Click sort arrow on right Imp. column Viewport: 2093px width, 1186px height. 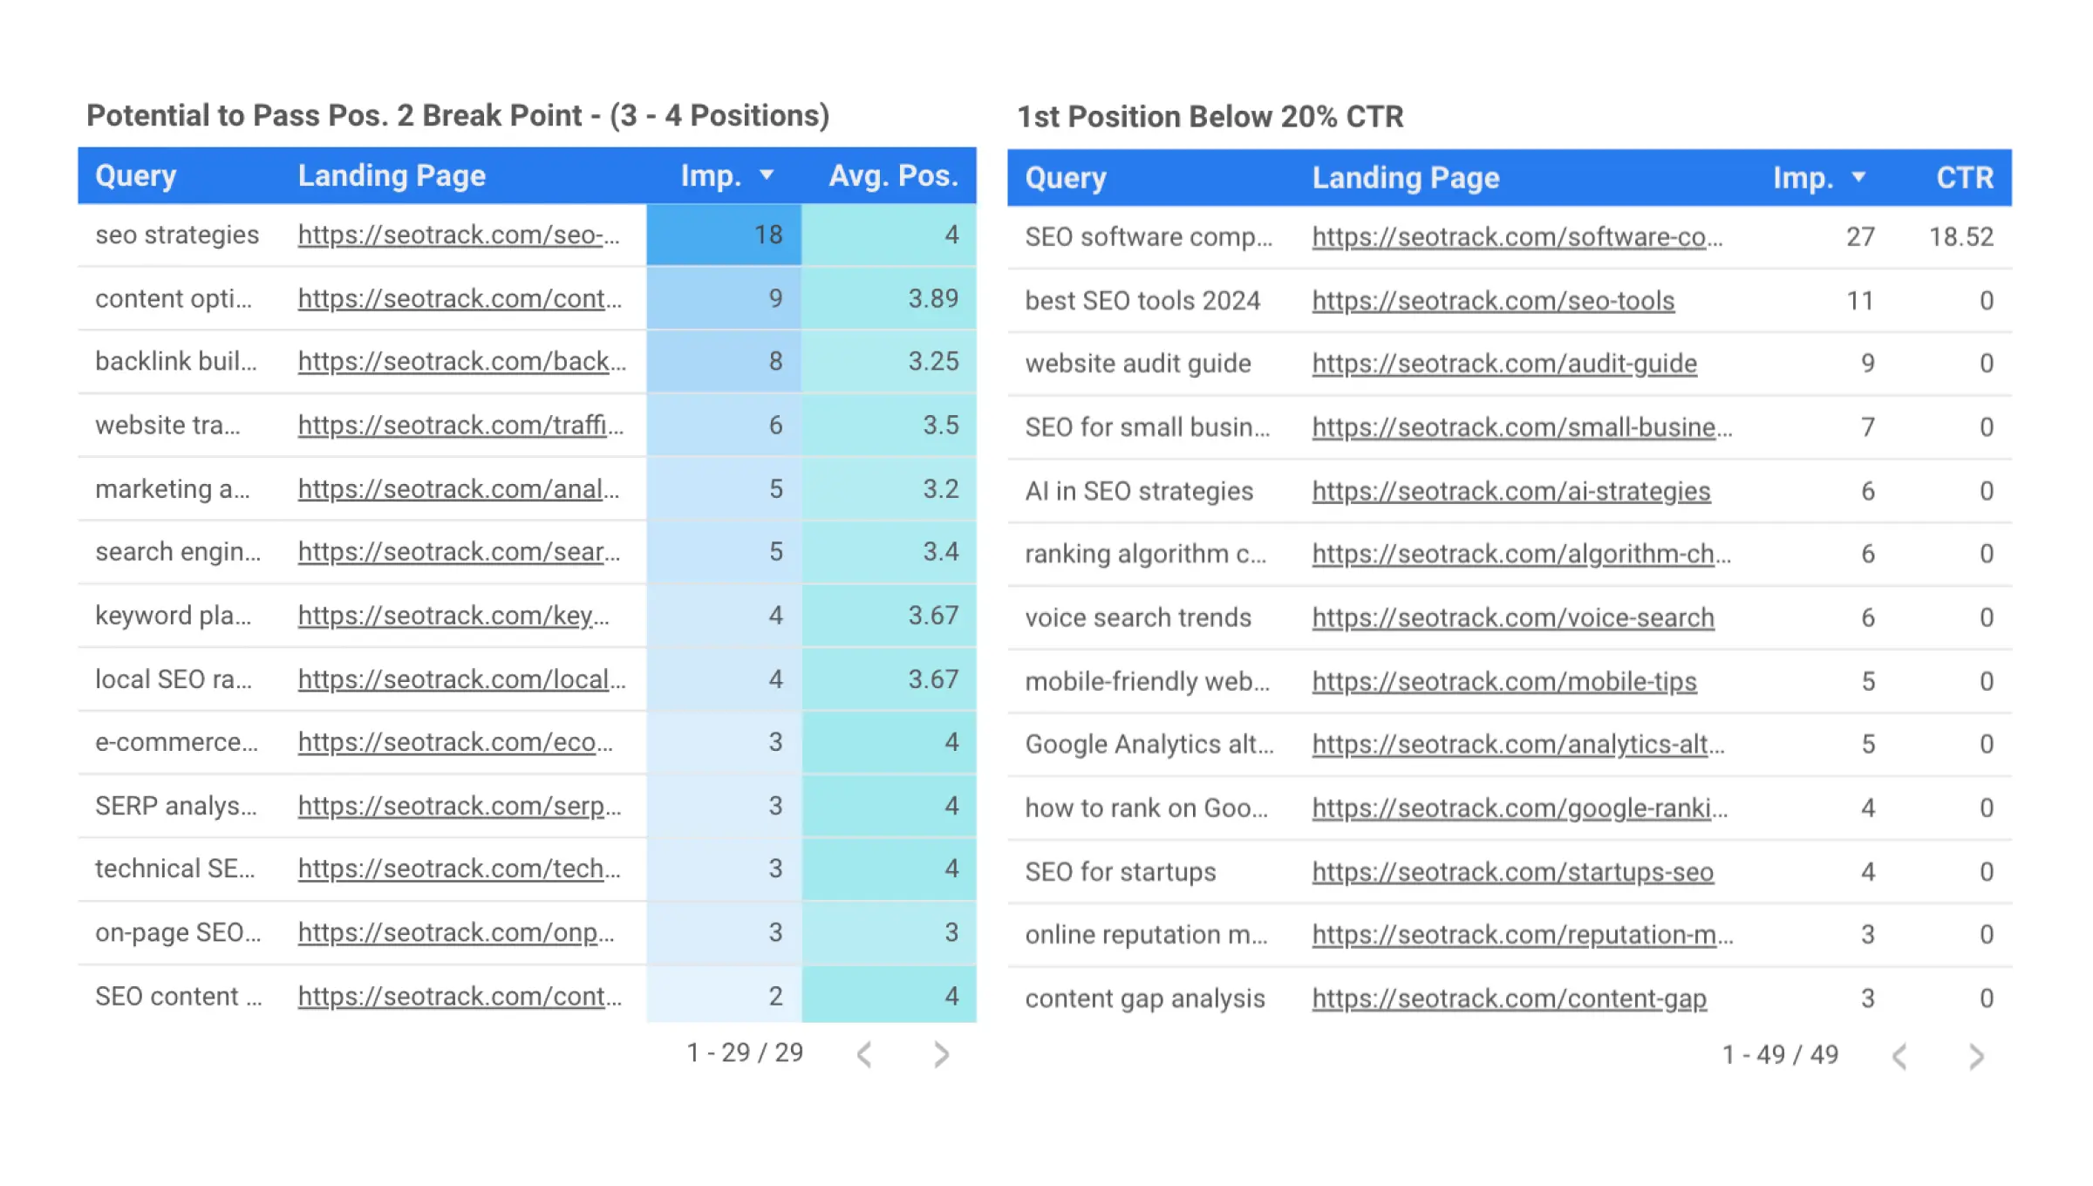click(x=1858, y=177)
